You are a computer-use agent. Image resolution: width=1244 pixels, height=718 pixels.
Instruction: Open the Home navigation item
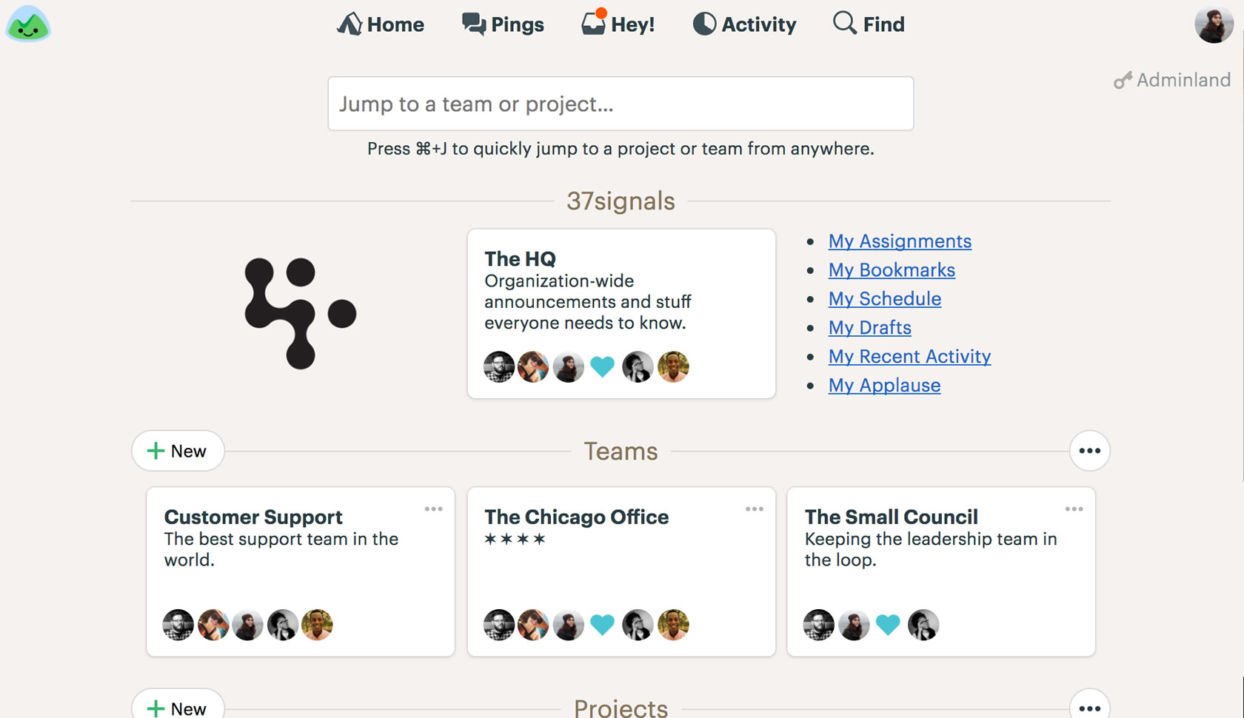[x=381, y=24]
